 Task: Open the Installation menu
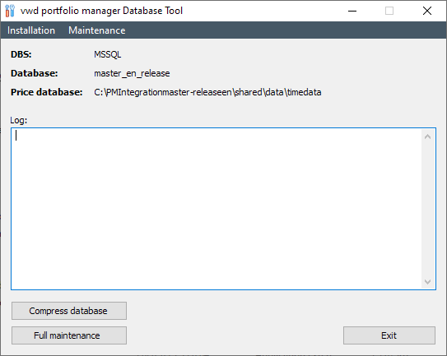(x=31, y=30)
